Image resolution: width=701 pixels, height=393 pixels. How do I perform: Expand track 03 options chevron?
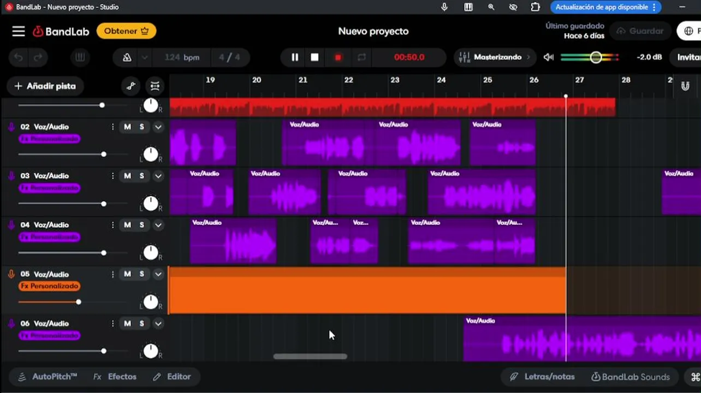tap(158, 176)
